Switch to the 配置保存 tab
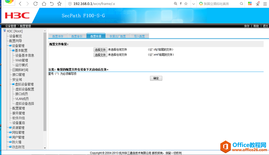Viewport: 269px width, 155px height. [58, 36]
